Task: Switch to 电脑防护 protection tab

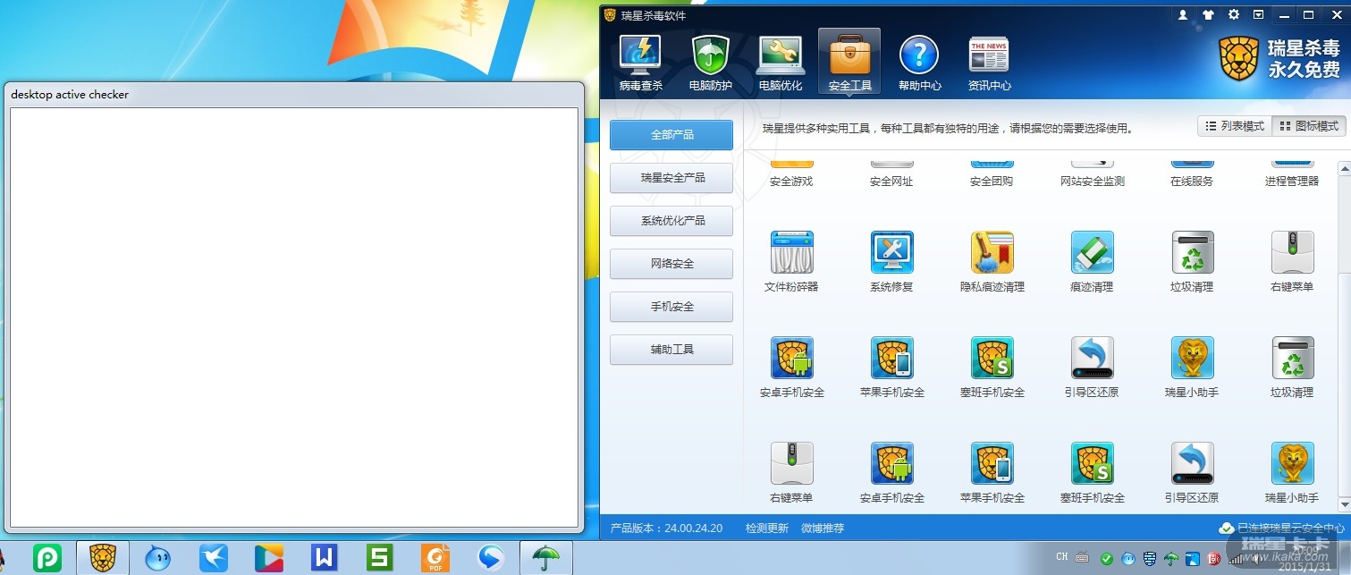Action: pyautogui.click(x=710, y=63)
